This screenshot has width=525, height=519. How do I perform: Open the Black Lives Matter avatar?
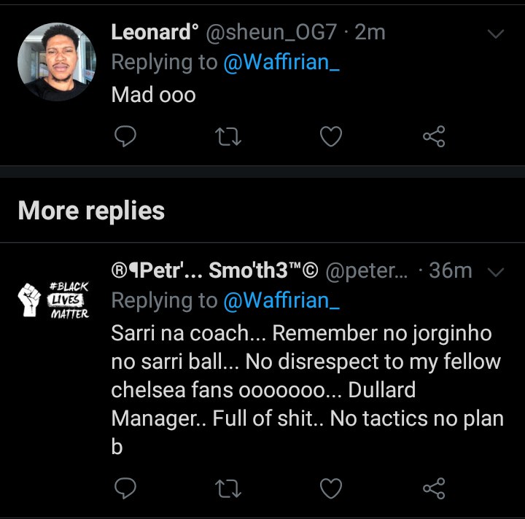tap(56, 300)
